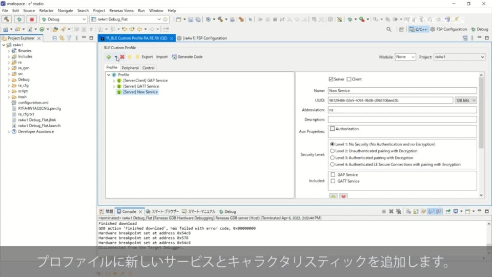Click the Name input field
This screenshot has height=277, width=492.
click(402, 91)
